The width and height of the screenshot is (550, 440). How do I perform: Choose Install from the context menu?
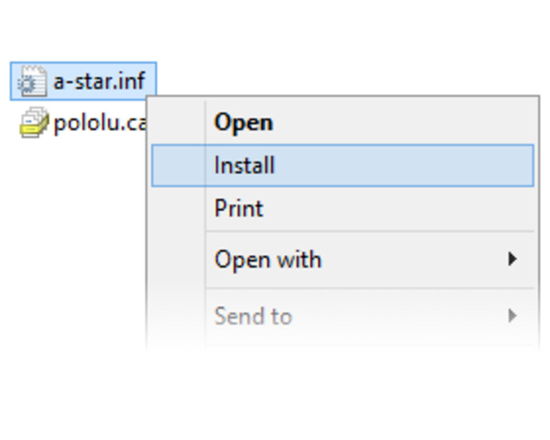[x=245, y=166]
